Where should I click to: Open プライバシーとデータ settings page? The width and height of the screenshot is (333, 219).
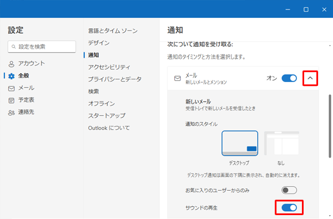click(115, 79)
